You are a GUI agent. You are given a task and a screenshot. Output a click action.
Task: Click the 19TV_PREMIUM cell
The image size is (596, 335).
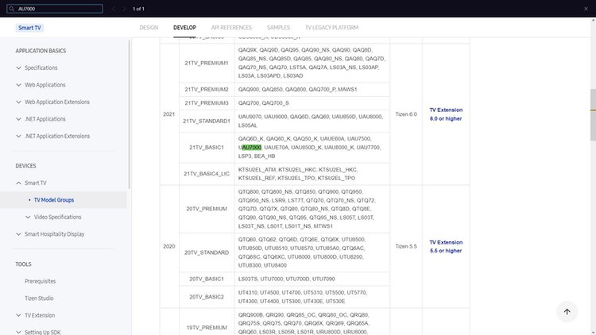pos(207,327)
